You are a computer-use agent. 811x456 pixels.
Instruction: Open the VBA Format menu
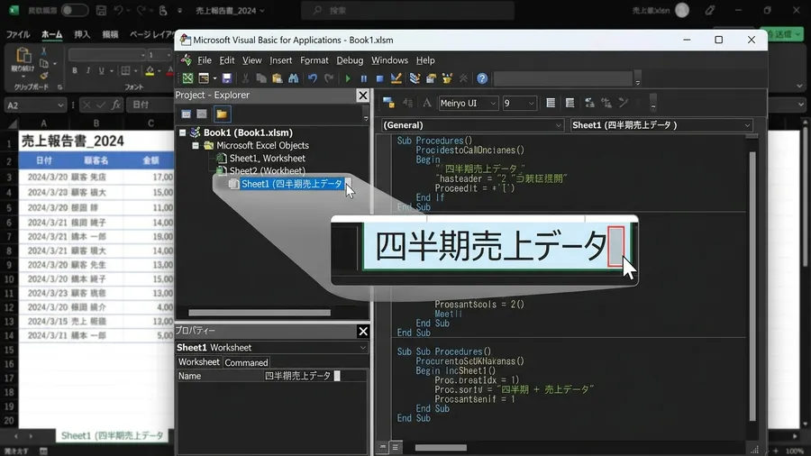314,60
